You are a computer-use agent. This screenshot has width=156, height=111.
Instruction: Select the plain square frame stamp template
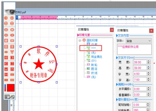(6, 47)
